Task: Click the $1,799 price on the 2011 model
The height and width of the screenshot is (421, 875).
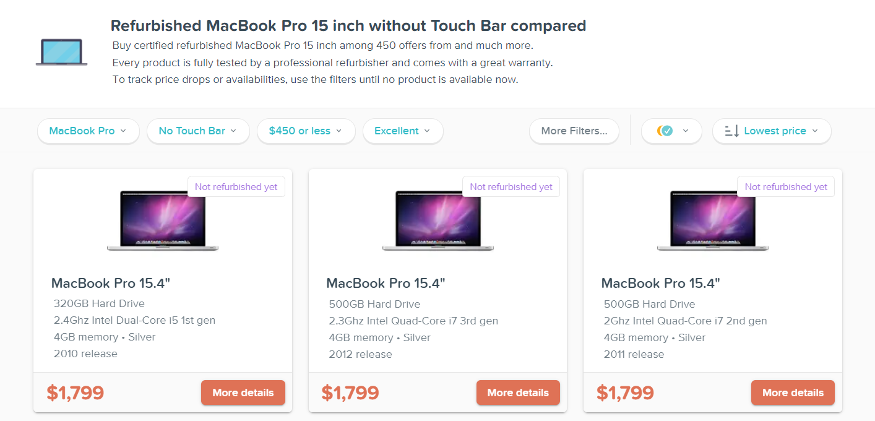Action: pyautogui.click(x=625, y=393)
